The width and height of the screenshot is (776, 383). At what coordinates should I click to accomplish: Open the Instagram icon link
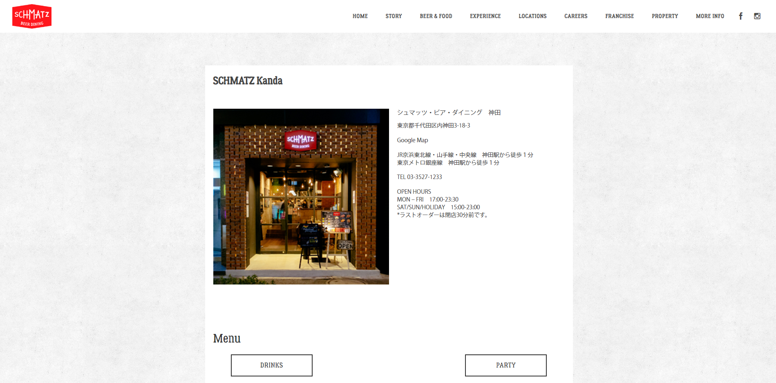[757, 16]
